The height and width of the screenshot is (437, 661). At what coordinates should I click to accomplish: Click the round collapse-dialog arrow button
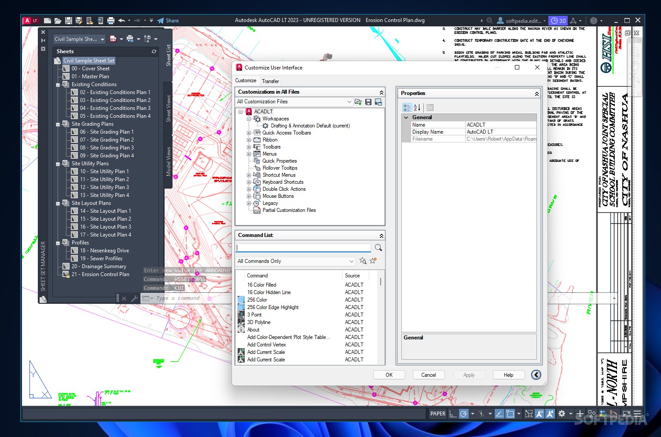(536, 375)
